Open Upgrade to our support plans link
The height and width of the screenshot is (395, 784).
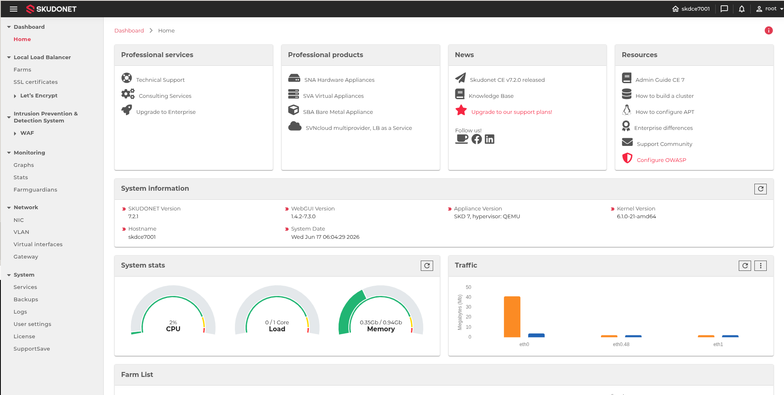(x=511, y=112)
